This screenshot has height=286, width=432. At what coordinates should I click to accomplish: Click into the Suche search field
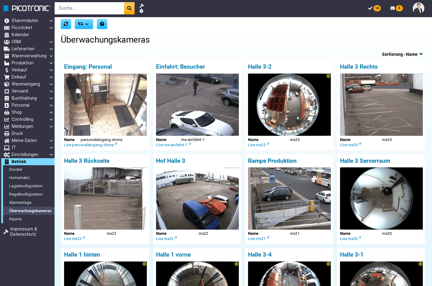click(89, 8)
